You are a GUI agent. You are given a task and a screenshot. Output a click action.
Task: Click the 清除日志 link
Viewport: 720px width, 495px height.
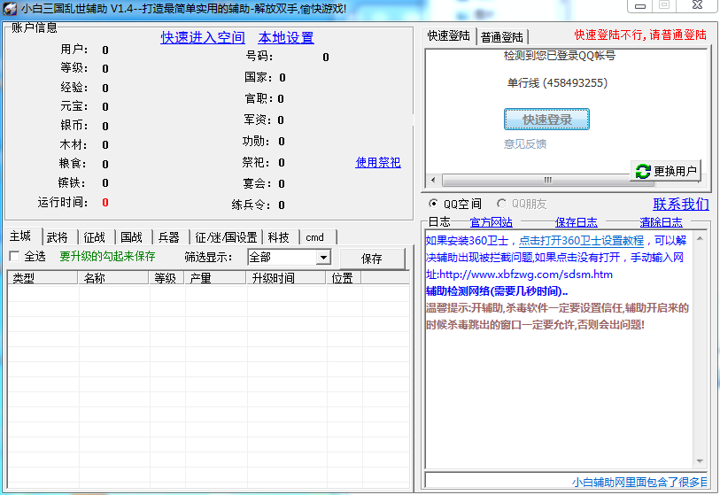click(x=661, y=222)
